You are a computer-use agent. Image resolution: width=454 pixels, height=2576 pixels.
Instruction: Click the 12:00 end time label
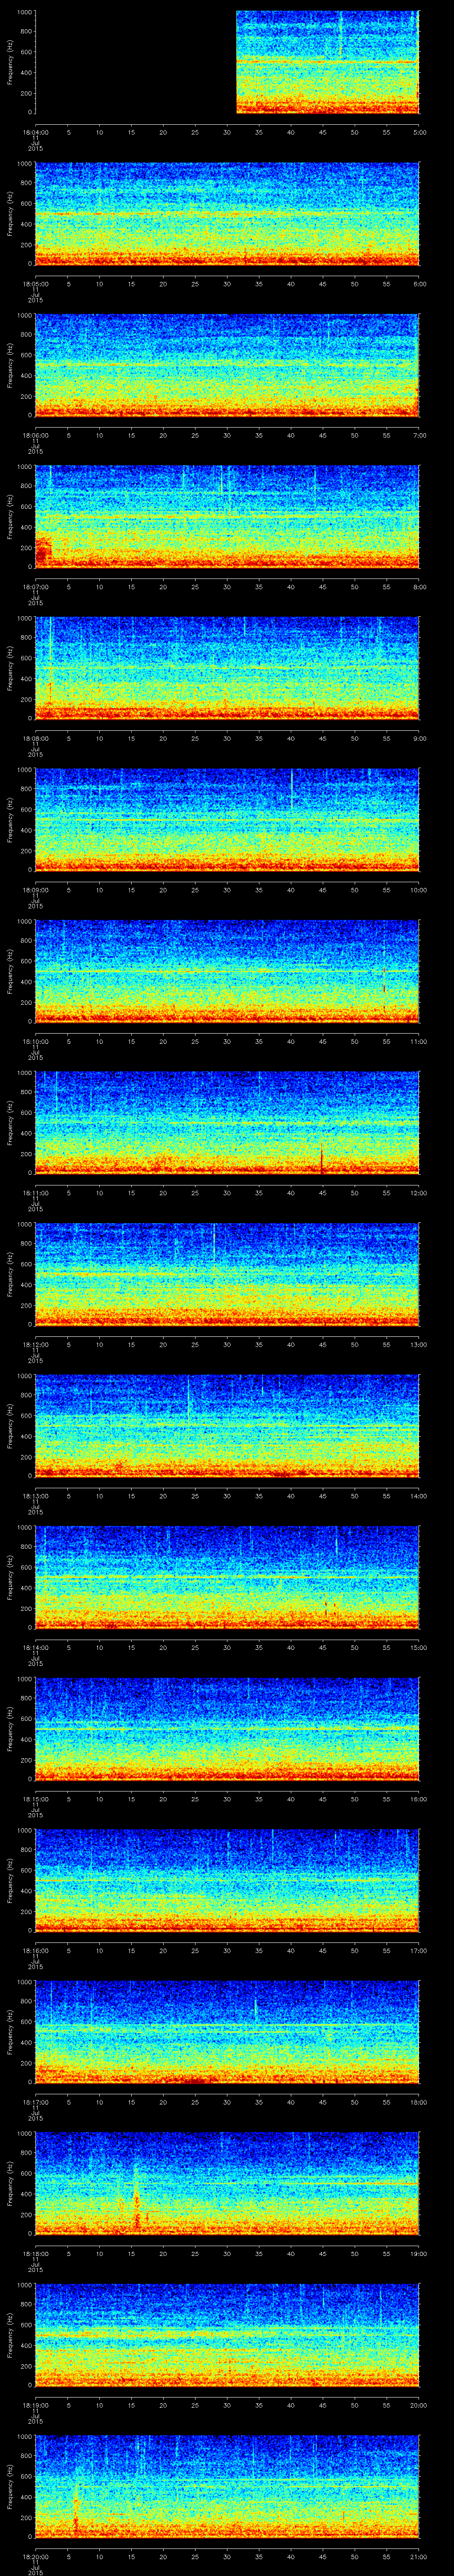click(418, 1193)
